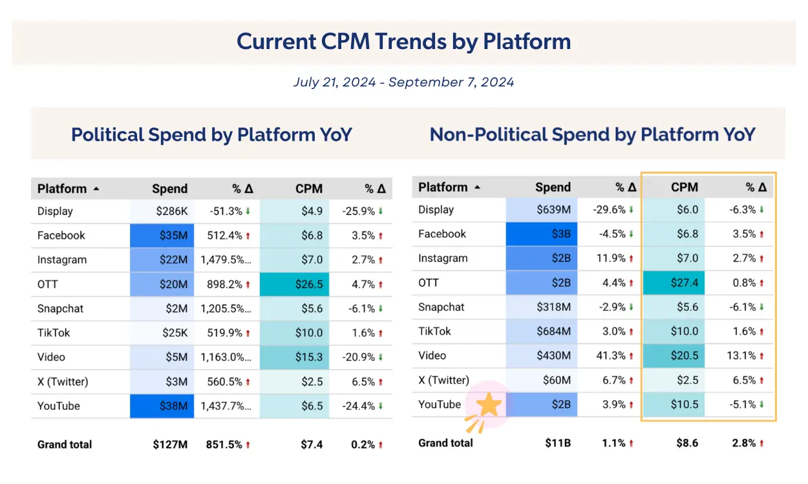Click the sort arrow in Non-Political table's Platform header
Screen dimensions: 808x484
click(478, 188)
